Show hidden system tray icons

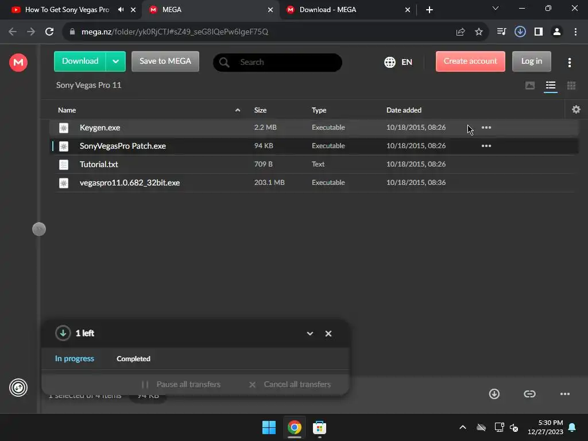(463, 427)
